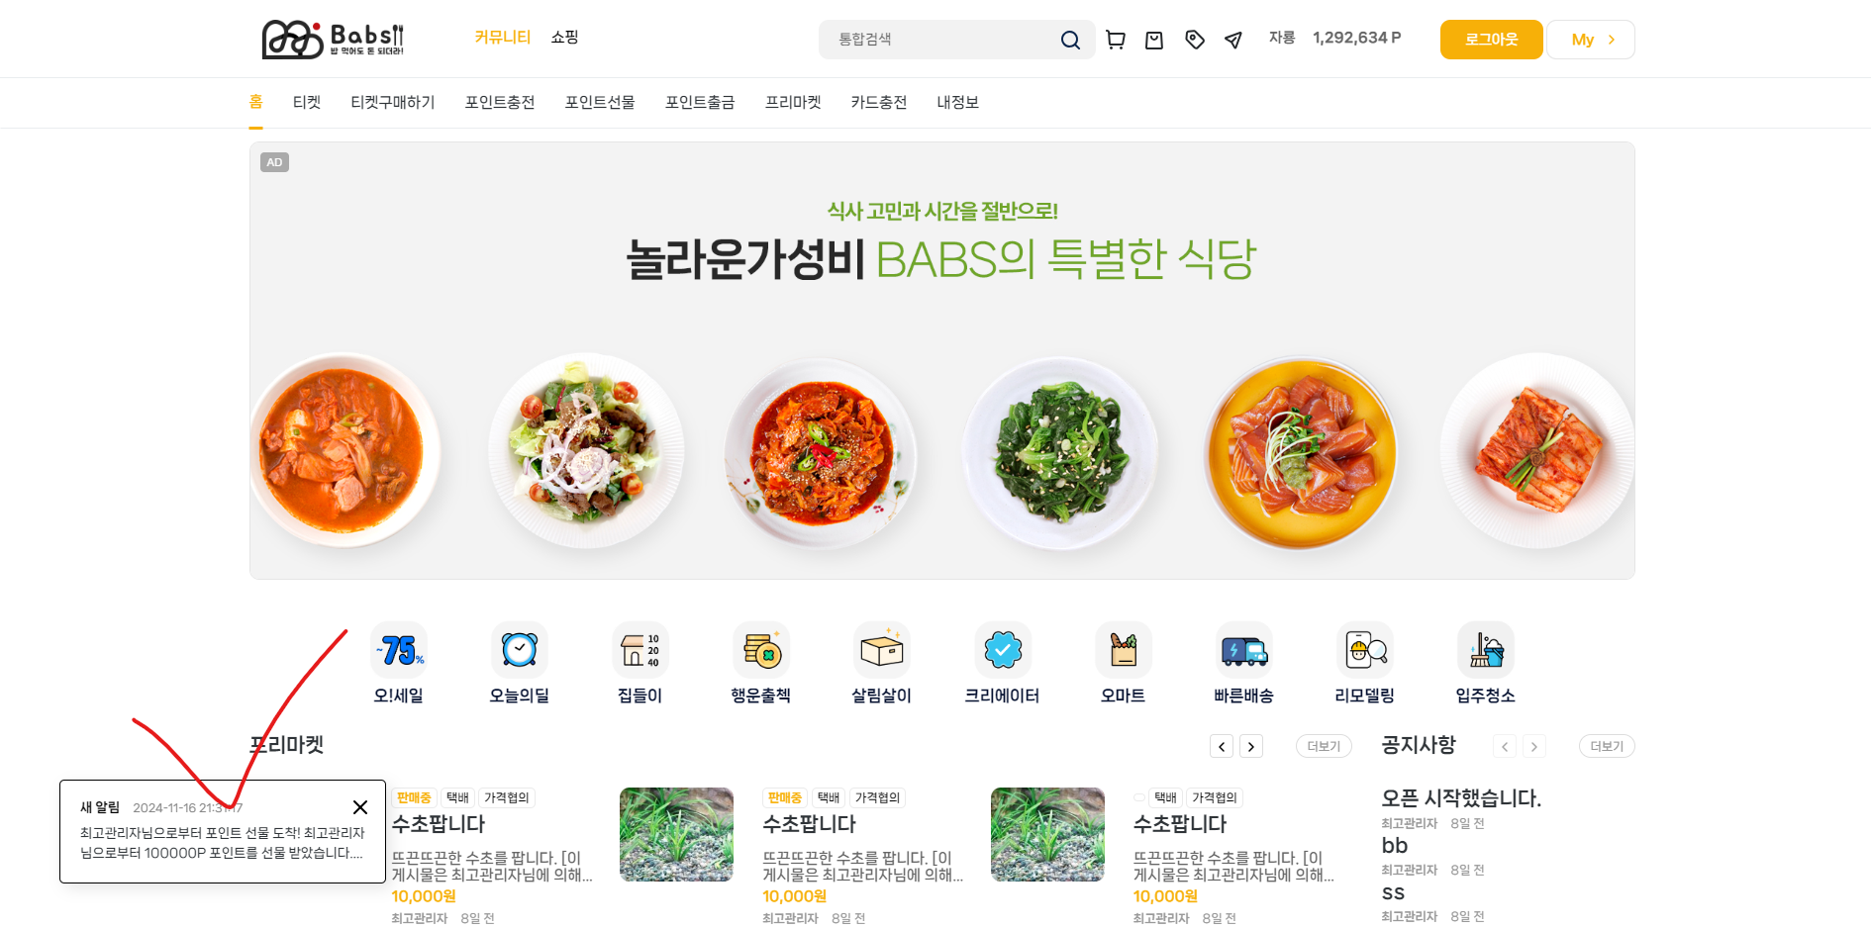Viewport: 1871px width, 929px height.
Task: Switch to the 쇼핑 tab
Action: (564, 37)
